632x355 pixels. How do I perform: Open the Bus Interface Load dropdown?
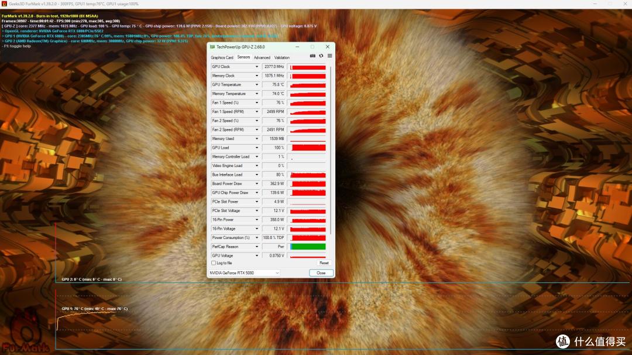257,175
